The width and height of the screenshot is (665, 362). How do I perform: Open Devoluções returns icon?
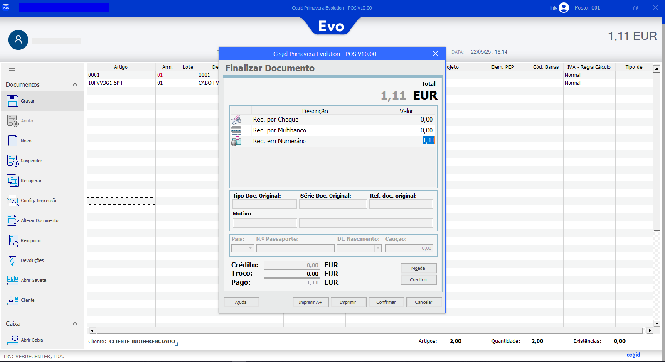[13, 260]
